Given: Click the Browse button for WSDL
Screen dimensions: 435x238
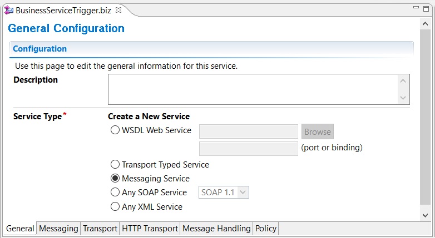Looking at the screenshot, I should (318, 131).
